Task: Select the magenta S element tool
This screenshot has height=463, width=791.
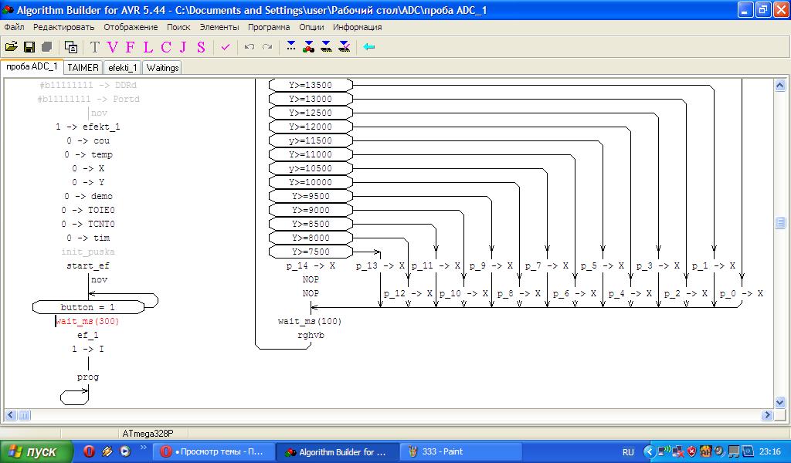Action: coord(201,47)
